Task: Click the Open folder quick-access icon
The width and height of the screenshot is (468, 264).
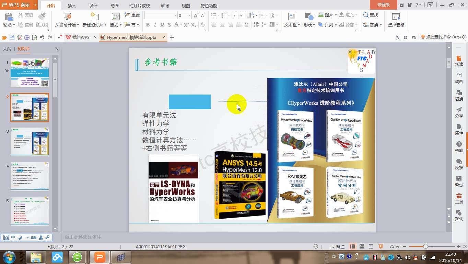Action: (x=4, y=37)
